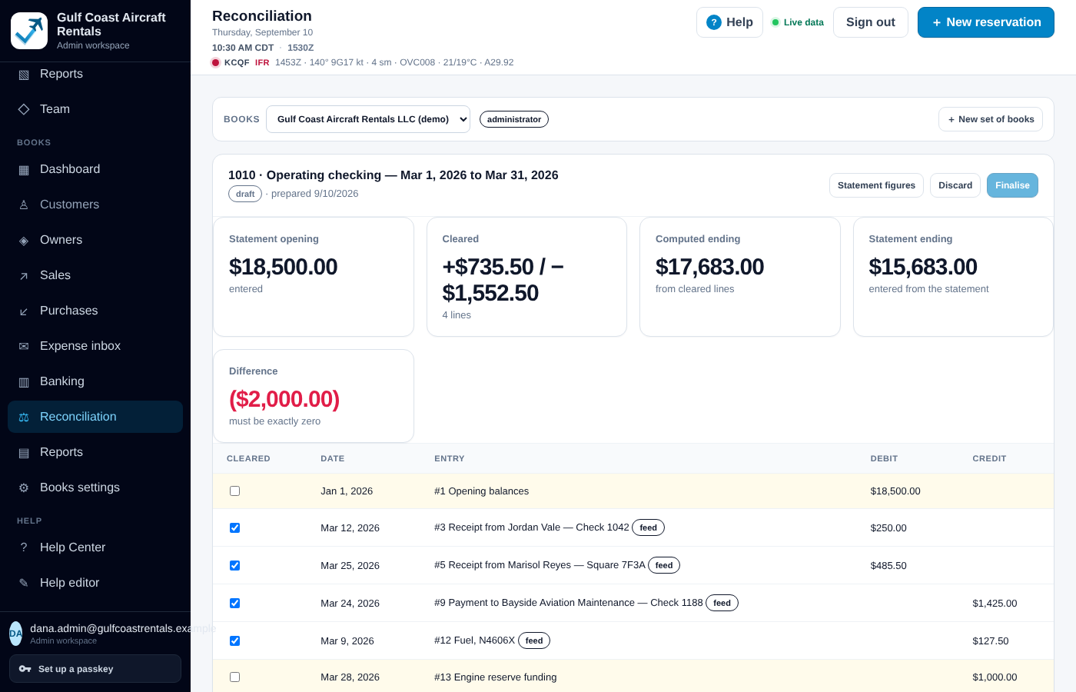Click the Reconciliation scales icon
This screenshot has height=692, width=1076.
pyautogui.click(x=24, y=418)
